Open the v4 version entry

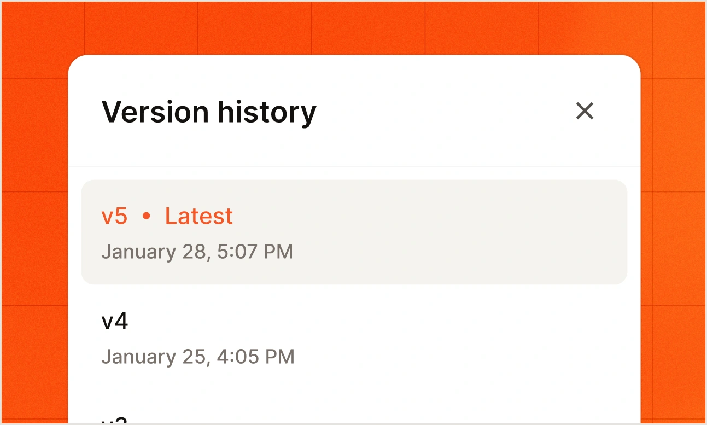point(354,339)
